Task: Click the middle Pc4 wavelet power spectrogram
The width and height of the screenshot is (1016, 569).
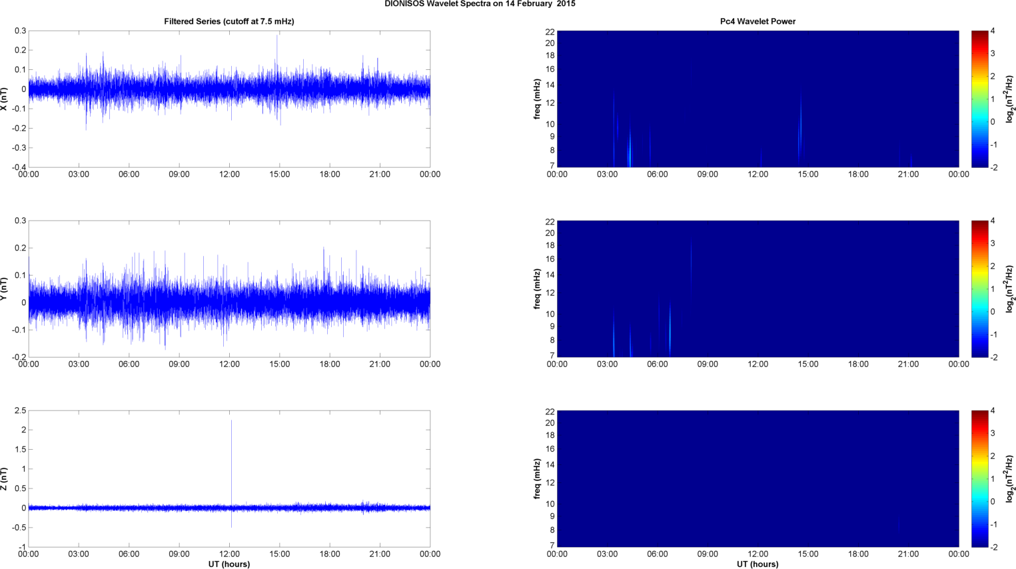Action: coord(758,288)
